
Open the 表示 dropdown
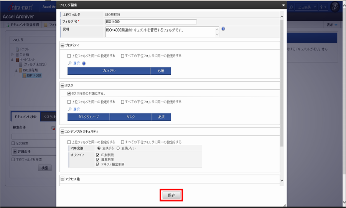[332, 25]
